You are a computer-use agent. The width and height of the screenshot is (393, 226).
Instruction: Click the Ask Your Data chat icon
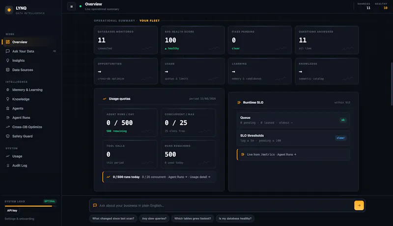(8, 51)
